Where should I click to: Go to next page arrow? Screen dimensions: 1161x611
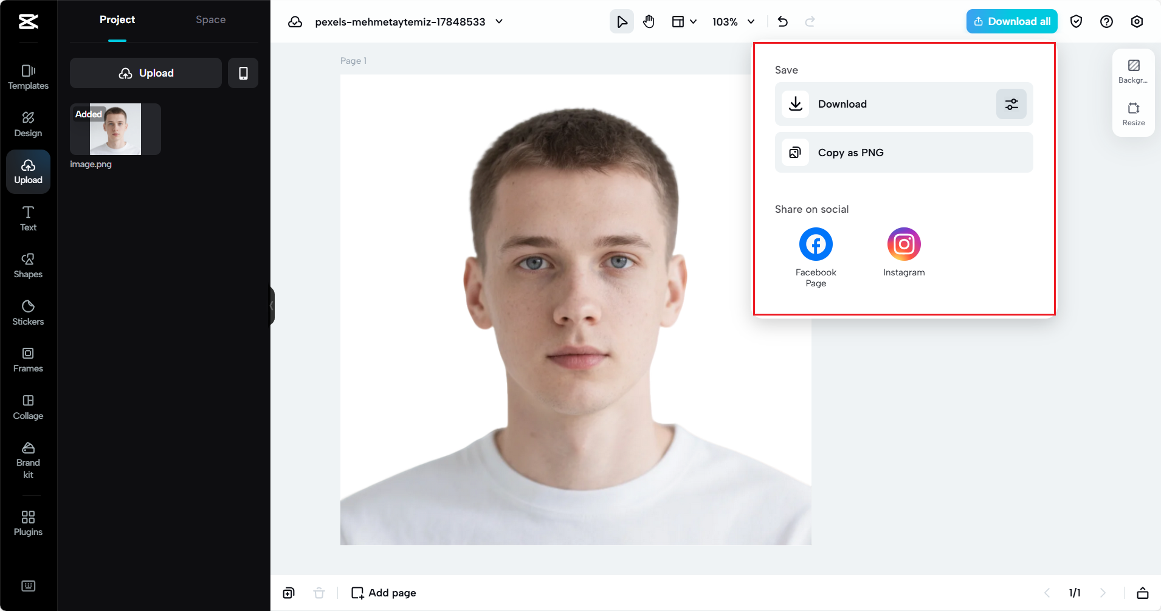tap(1103, 593)
